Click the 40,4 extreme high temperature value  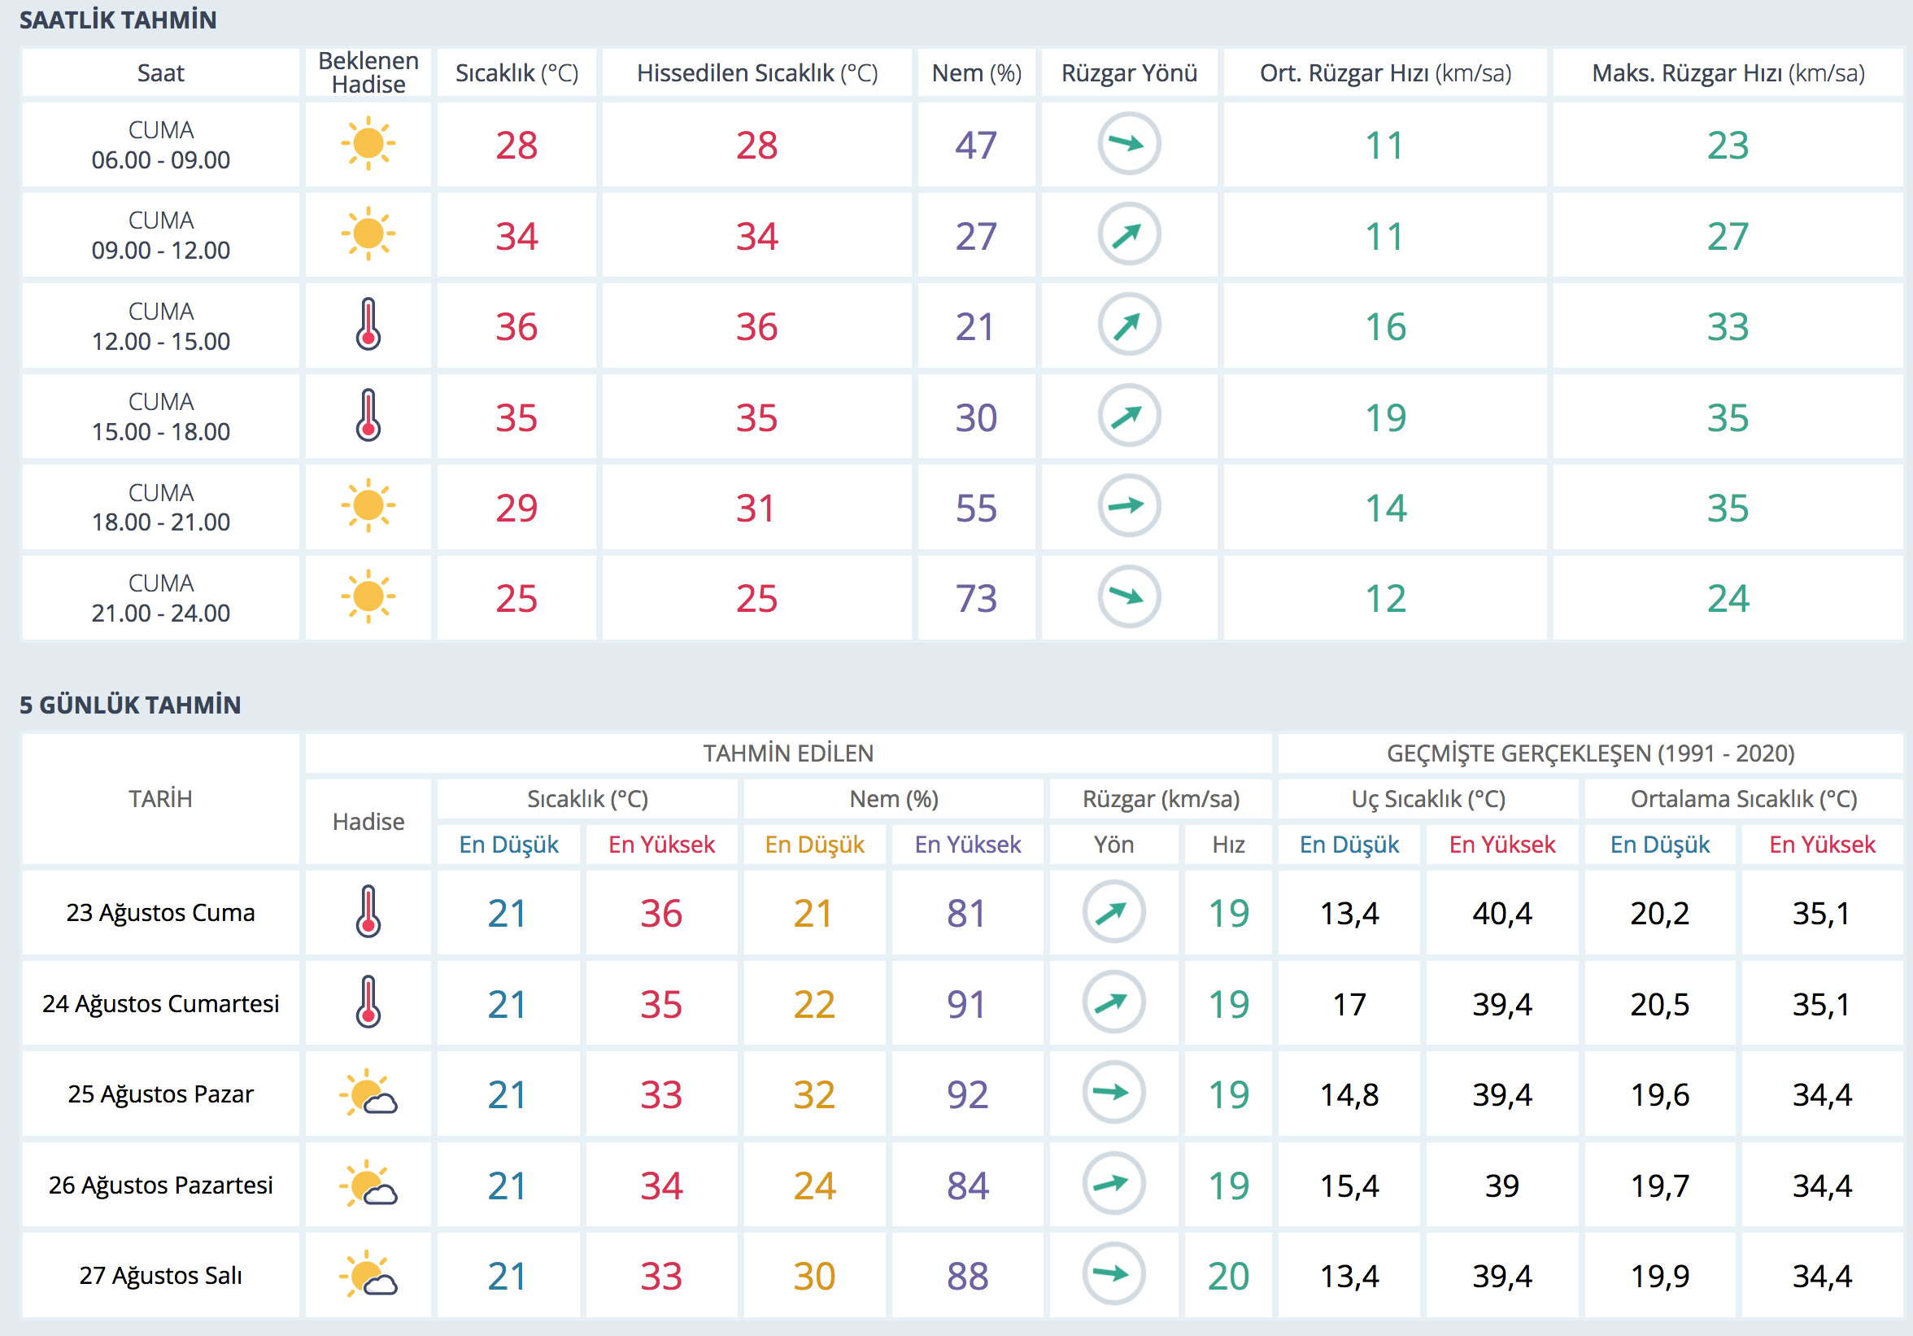pos(1501,914)
